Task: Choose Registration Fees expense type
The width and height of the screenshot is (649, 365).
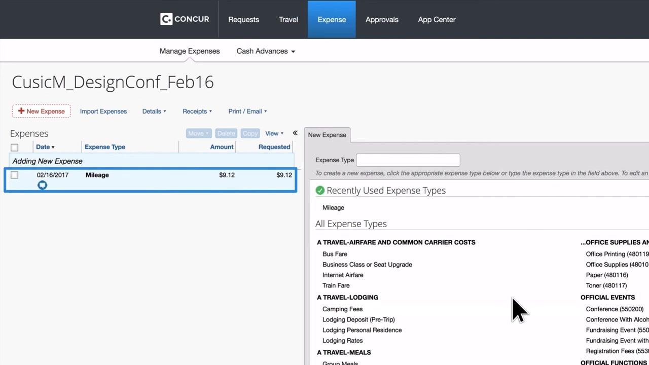Action: coord(617,351)
